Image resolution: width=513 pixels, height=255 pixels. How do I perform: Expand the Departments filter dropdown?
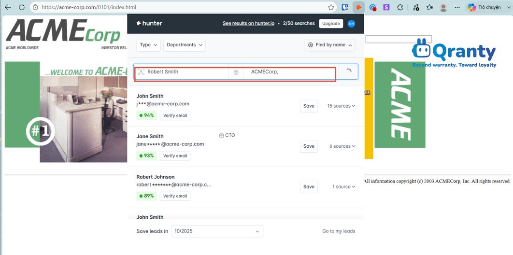[185, 45]
